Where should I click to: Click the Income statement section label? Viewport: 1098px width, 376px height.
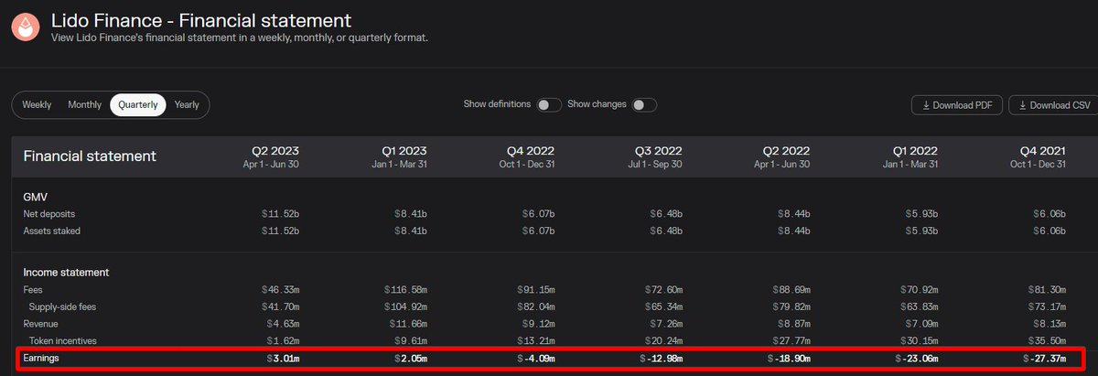[66, 273]
